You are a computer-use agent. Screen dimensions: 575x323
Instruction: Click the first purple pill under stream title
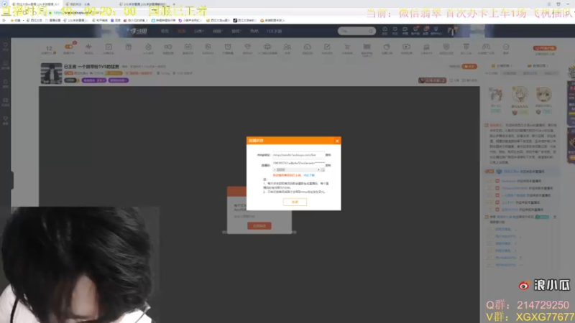[94, 80]
